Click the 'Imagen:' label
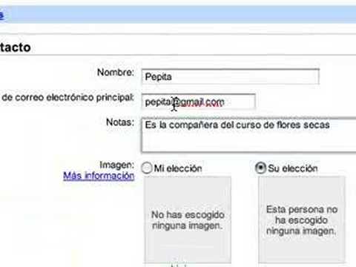The width and height of the screenshot is (356, 267). [116, 165]
